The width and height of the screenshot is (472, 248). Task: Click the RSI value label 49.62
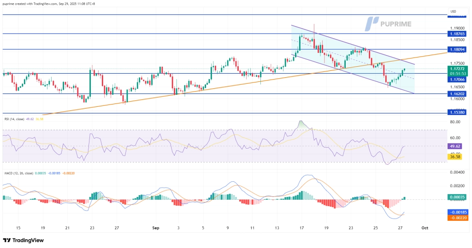pos(456,146)
